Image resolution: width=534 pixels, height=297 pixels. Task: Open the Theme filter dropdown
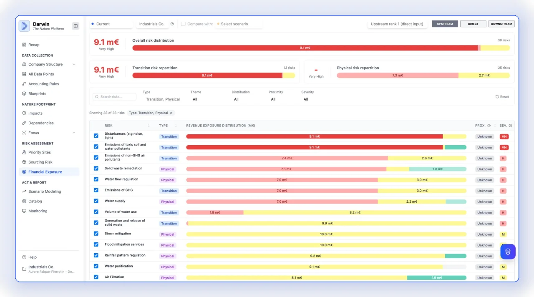point(196,99)
